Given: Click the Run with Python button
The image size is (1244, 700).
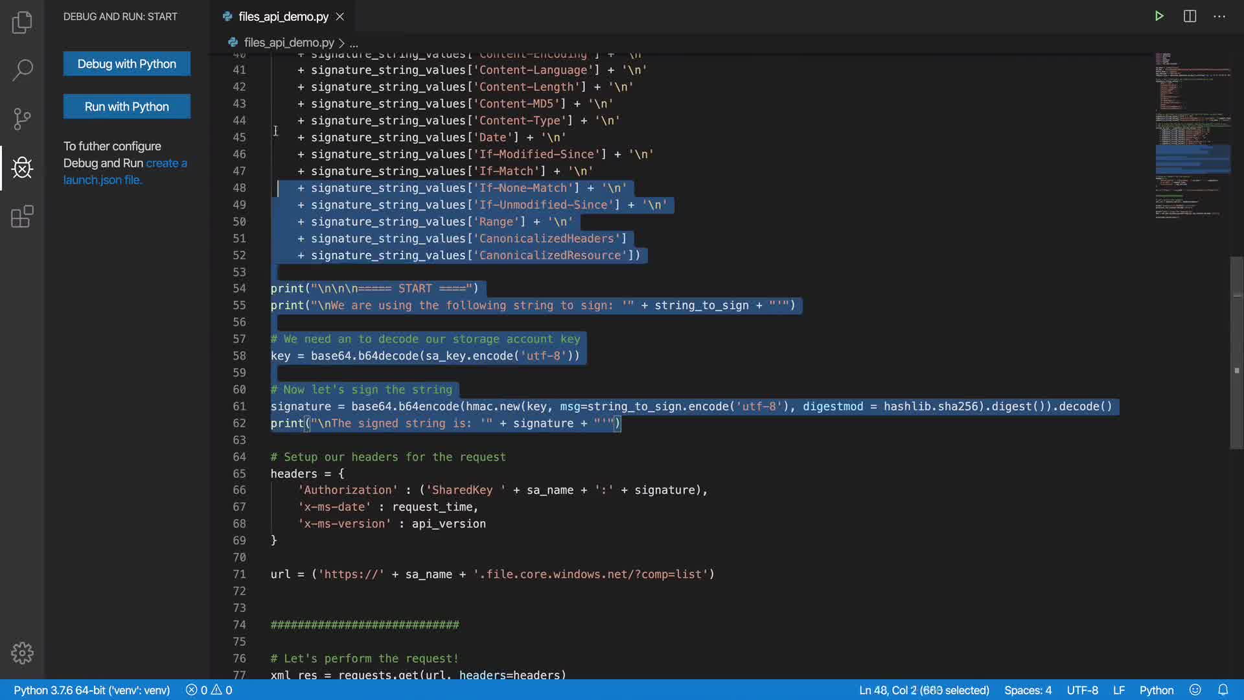Looking at the screenshot, I should coord(127,106).
